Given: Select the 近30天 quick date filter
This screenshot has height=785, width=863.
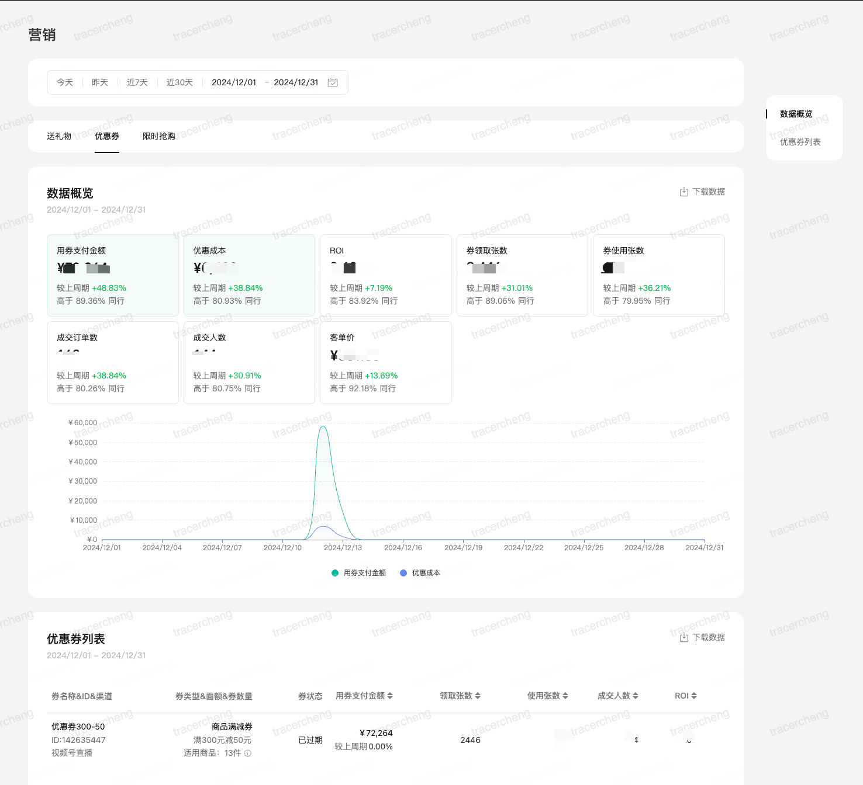Looking at the screenshot, I should tap(179, 82).
